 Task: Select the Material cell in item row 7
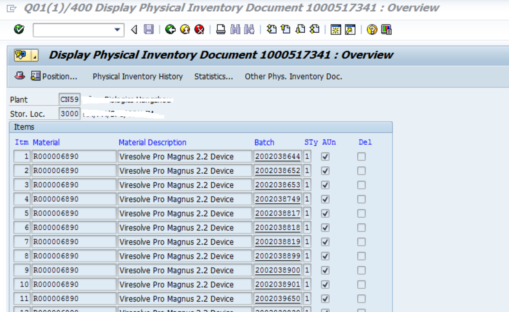click(x=74, y=242)
